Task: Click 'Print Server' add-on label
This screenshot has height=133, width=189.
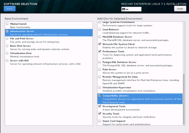Action: tap(109, 69)
